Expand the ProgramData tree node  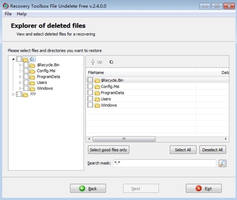point(20,77)
